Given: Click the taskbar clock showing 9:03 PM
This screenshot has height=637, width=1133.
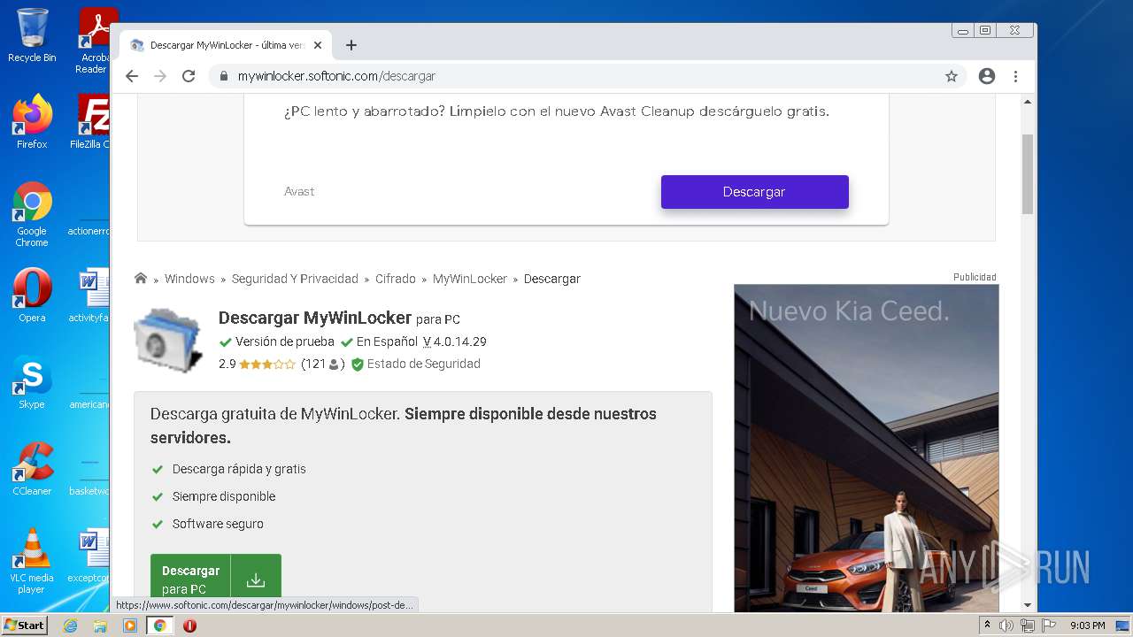Looking at the screenshot, I should pos(1087,625).
